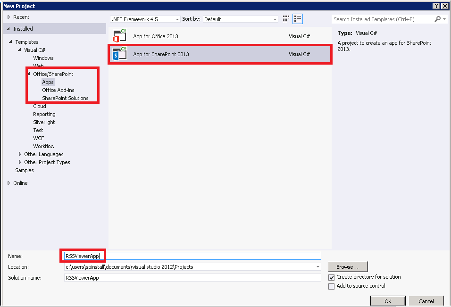Expand the Online section

coord(8,183)
